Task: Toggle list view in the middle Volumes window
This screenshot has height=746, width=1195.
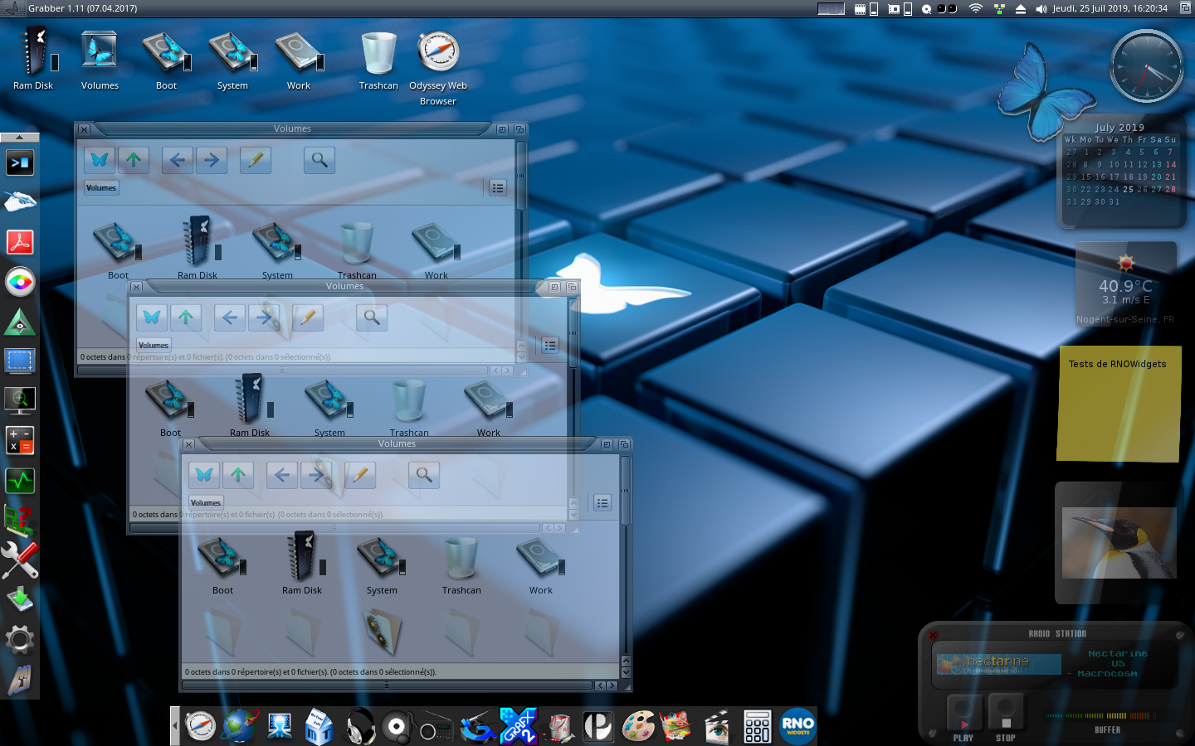Action: (550, 345)
